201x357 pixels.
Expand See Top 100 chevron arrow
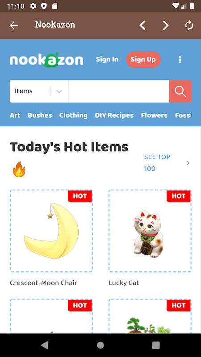(188, 162)
